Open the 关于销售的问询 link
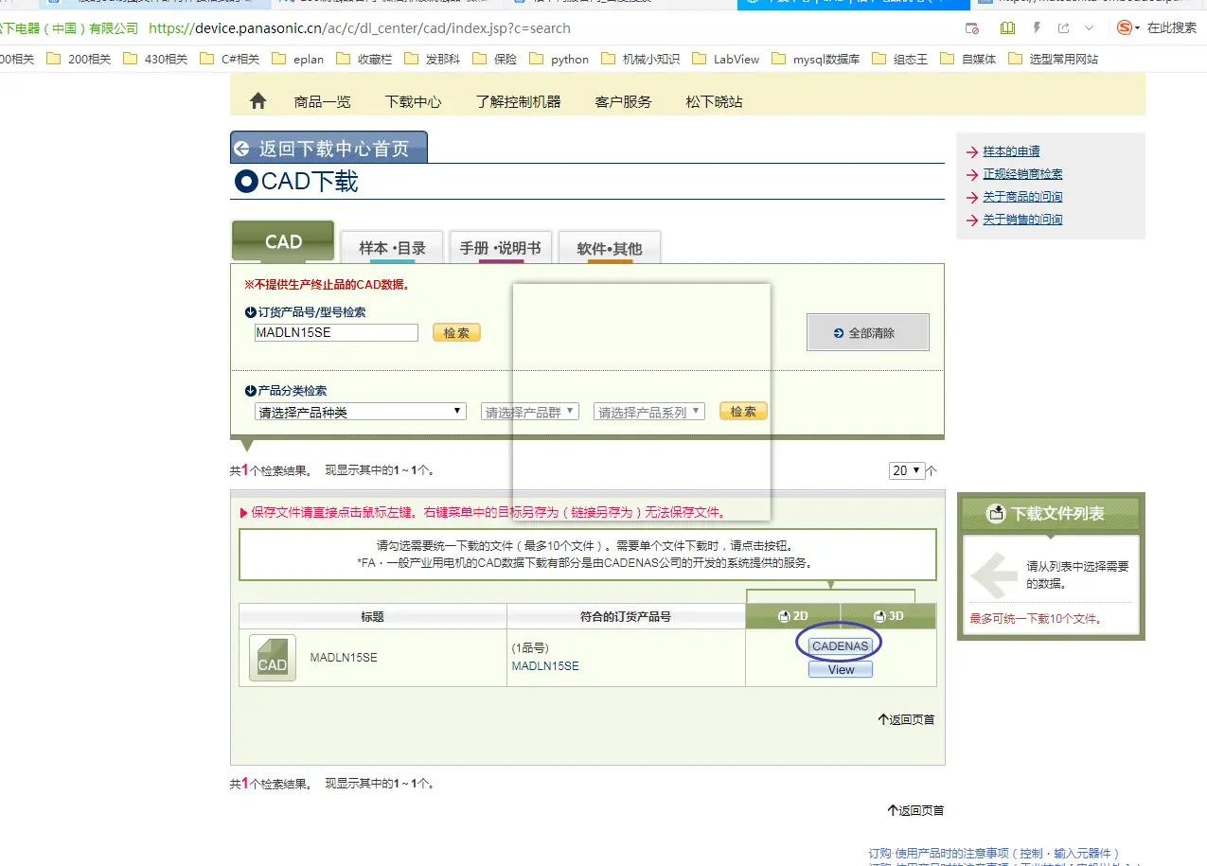This screenshot has height=866, width=1207. (1022, 220)
